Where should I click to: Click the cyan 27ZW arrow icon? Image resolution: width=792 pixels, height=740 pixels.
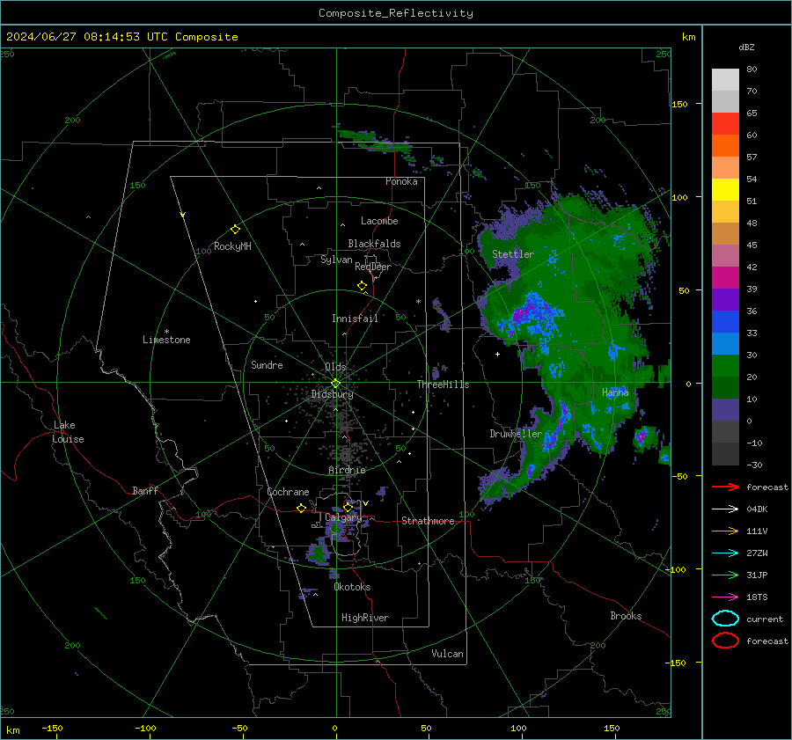(725, 553)
